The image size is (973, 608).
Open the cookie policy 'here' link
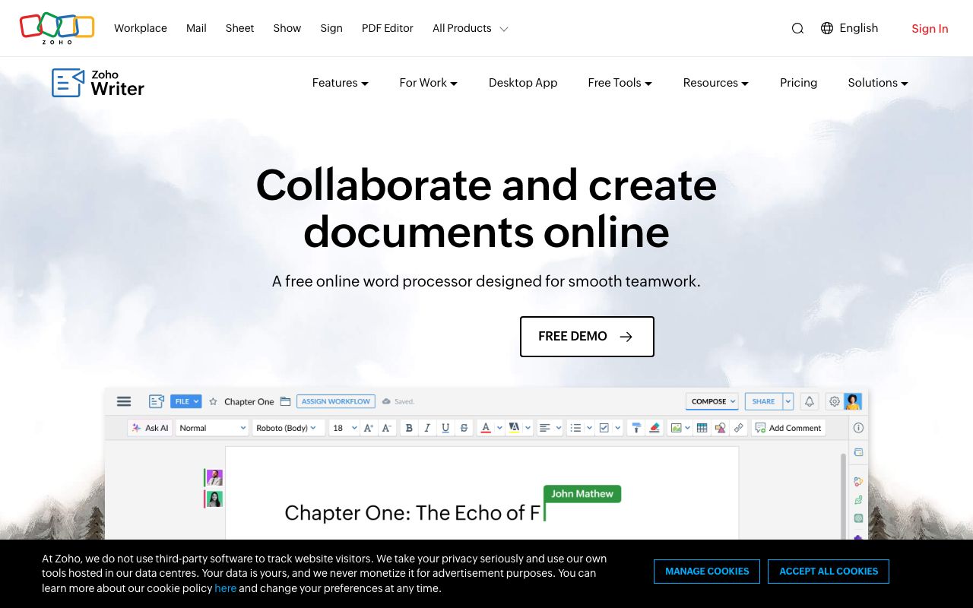[226, 588]
